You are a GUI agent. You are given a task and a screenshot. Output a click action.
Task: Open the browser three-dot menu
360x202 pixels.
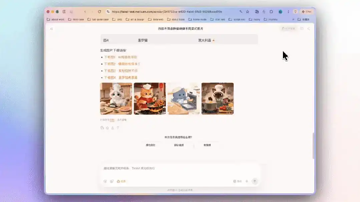click(288, 12)
